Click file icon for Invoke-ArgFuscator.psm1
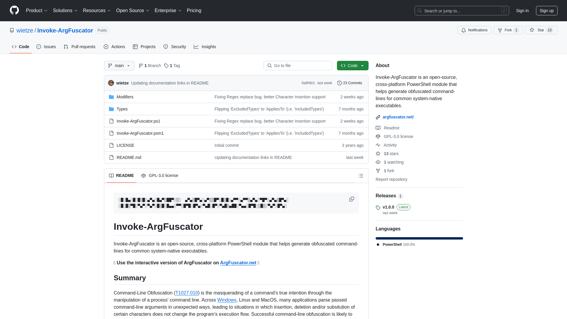Viewport: 567px width, 319px height. click(x=111, y=133)
